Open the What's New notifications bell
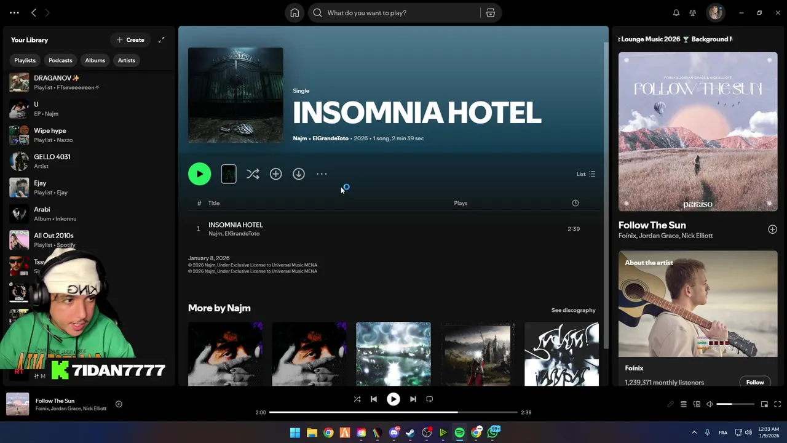Screen dimensions: 787x443 (676, 13)
